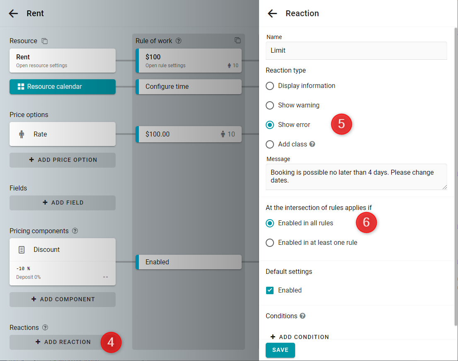Click the Add Reaction button
The width and height of the screenshot is (458, 361).
(x=63, y=342)
